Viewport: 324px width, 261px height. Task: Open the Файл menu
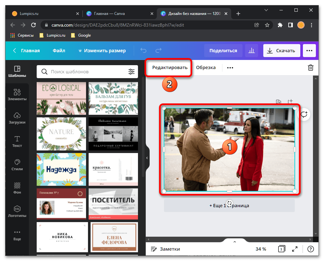tap(59, 51)
